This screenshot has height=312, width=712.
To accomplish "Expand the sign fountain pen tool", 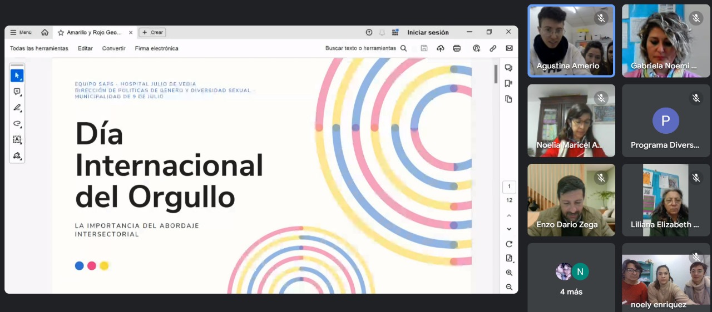I will 17,156.
